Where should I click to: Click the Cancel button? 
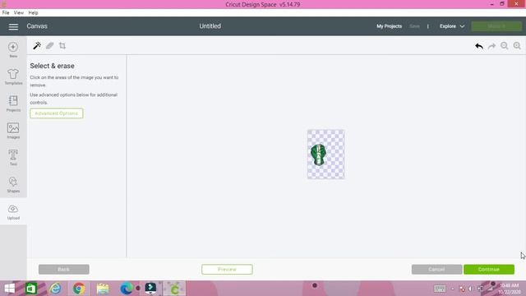(436, 269)
